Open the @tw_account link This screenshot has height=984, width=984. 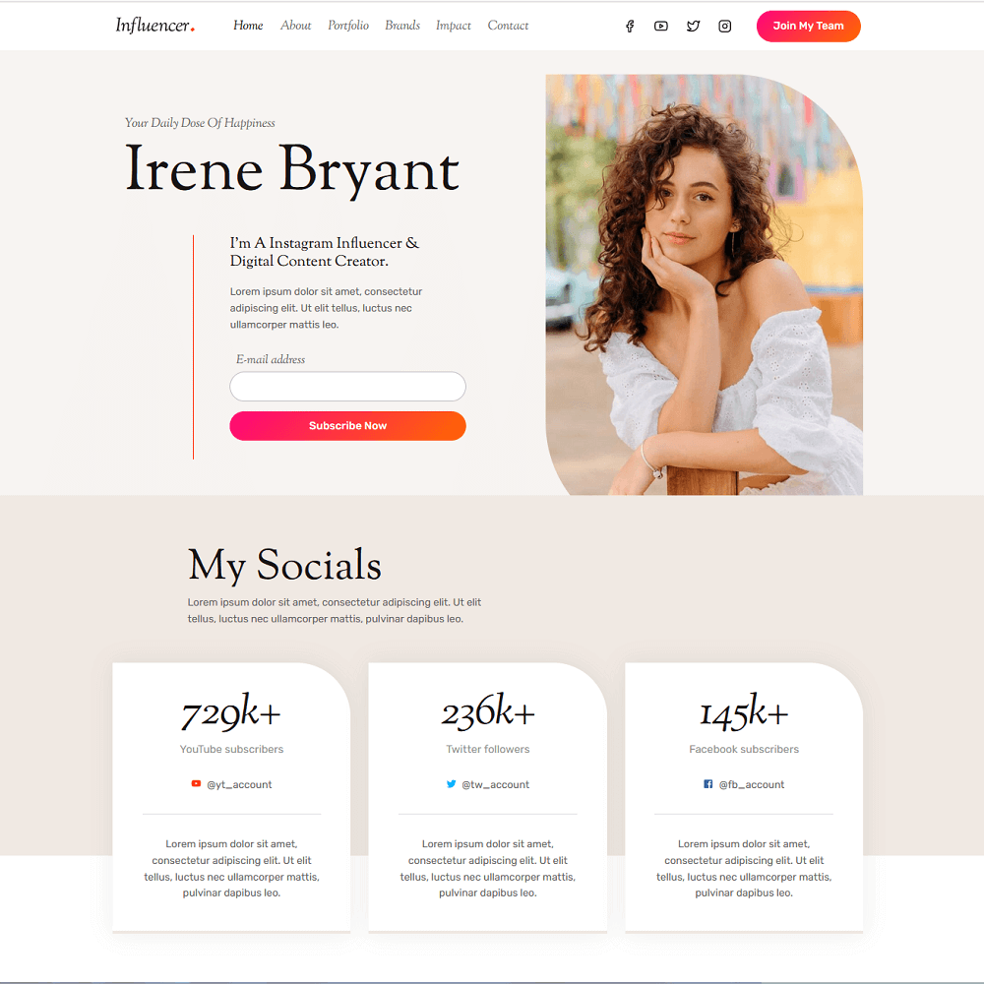495,784
